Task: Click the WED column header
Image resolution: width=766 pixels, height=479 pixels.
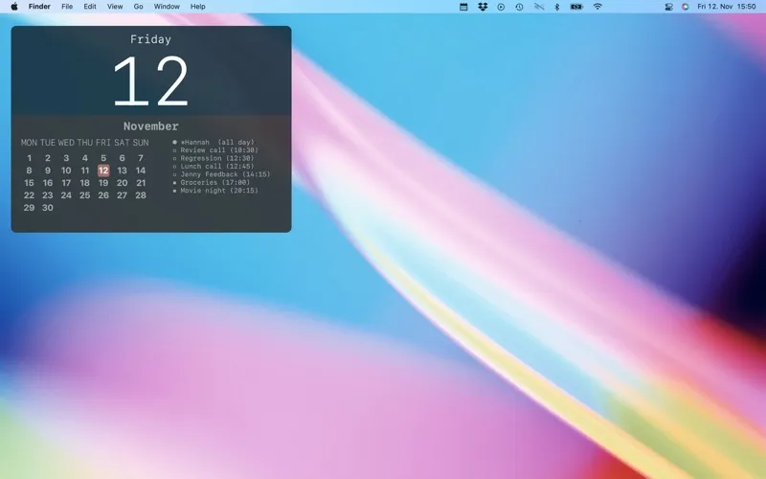Action: pos(66,143)
